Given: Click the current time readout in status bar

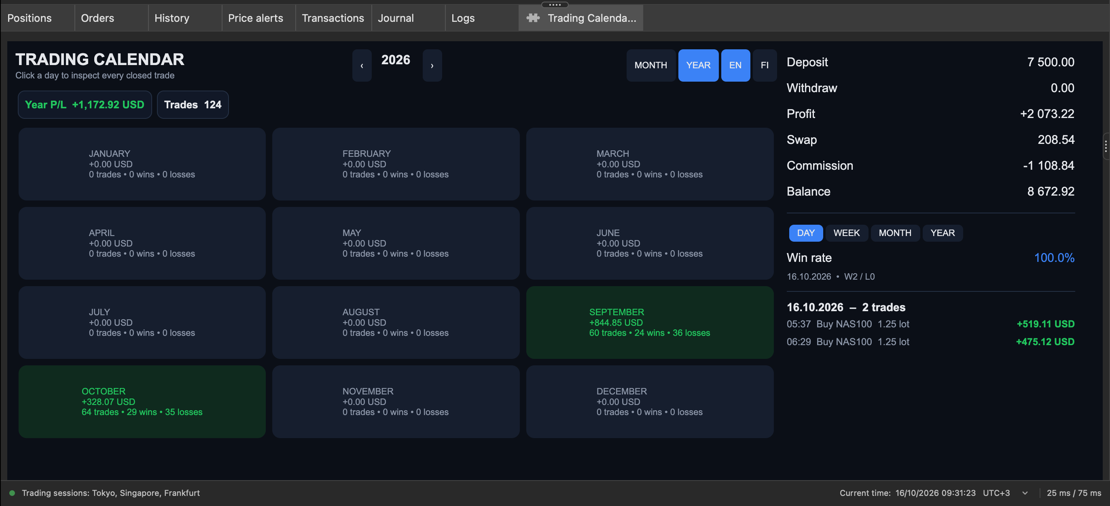Looking at the screenshot, I should coord(907,493).
